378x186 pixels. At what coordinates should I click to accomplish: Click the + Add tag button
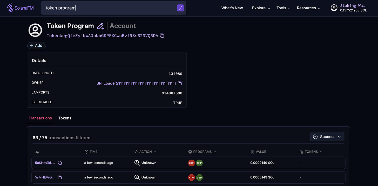36,46
